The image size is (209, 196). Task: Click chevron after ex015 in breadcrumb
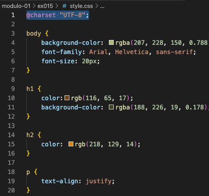[x=57, y=6]
